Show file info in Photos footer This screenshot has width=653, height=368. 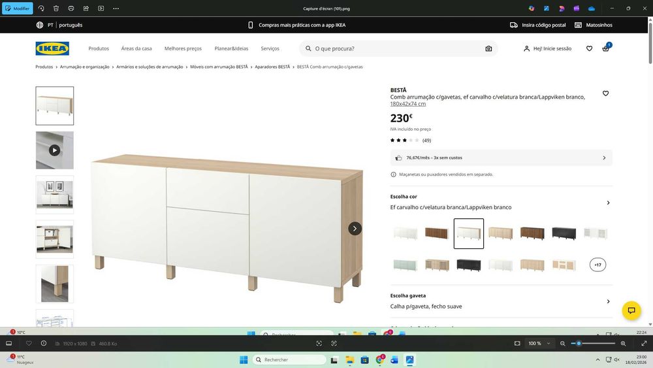coord(44,343)
